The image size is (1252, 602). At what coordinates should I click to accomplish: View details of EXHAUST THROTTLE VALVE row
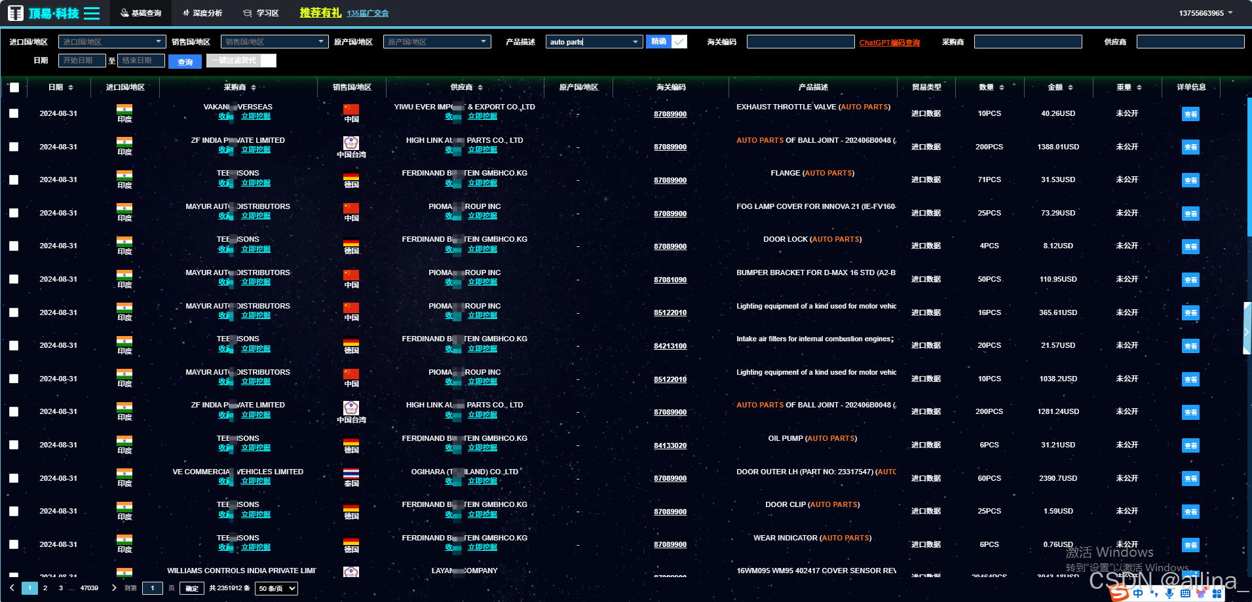point(1190,114)
